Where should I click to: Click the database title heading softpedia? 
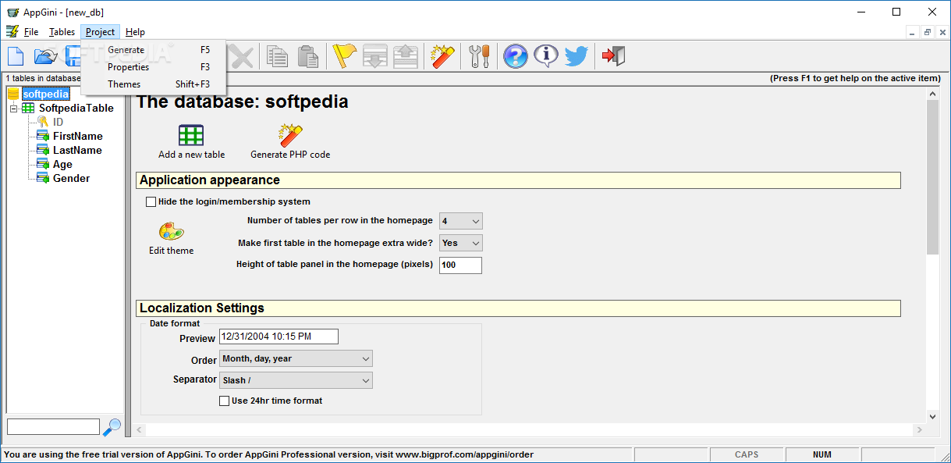pyautogui.click(x=243, y=102)
